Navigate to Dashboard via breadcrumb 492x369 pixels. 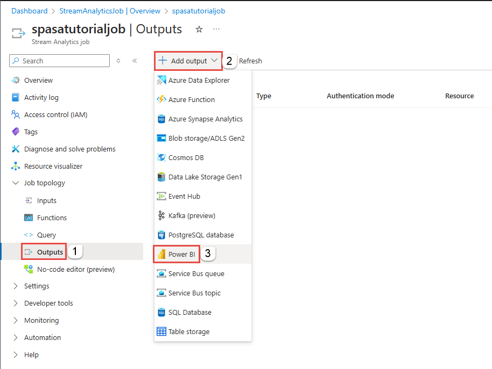pyautogui.click(x=29, y=11)
